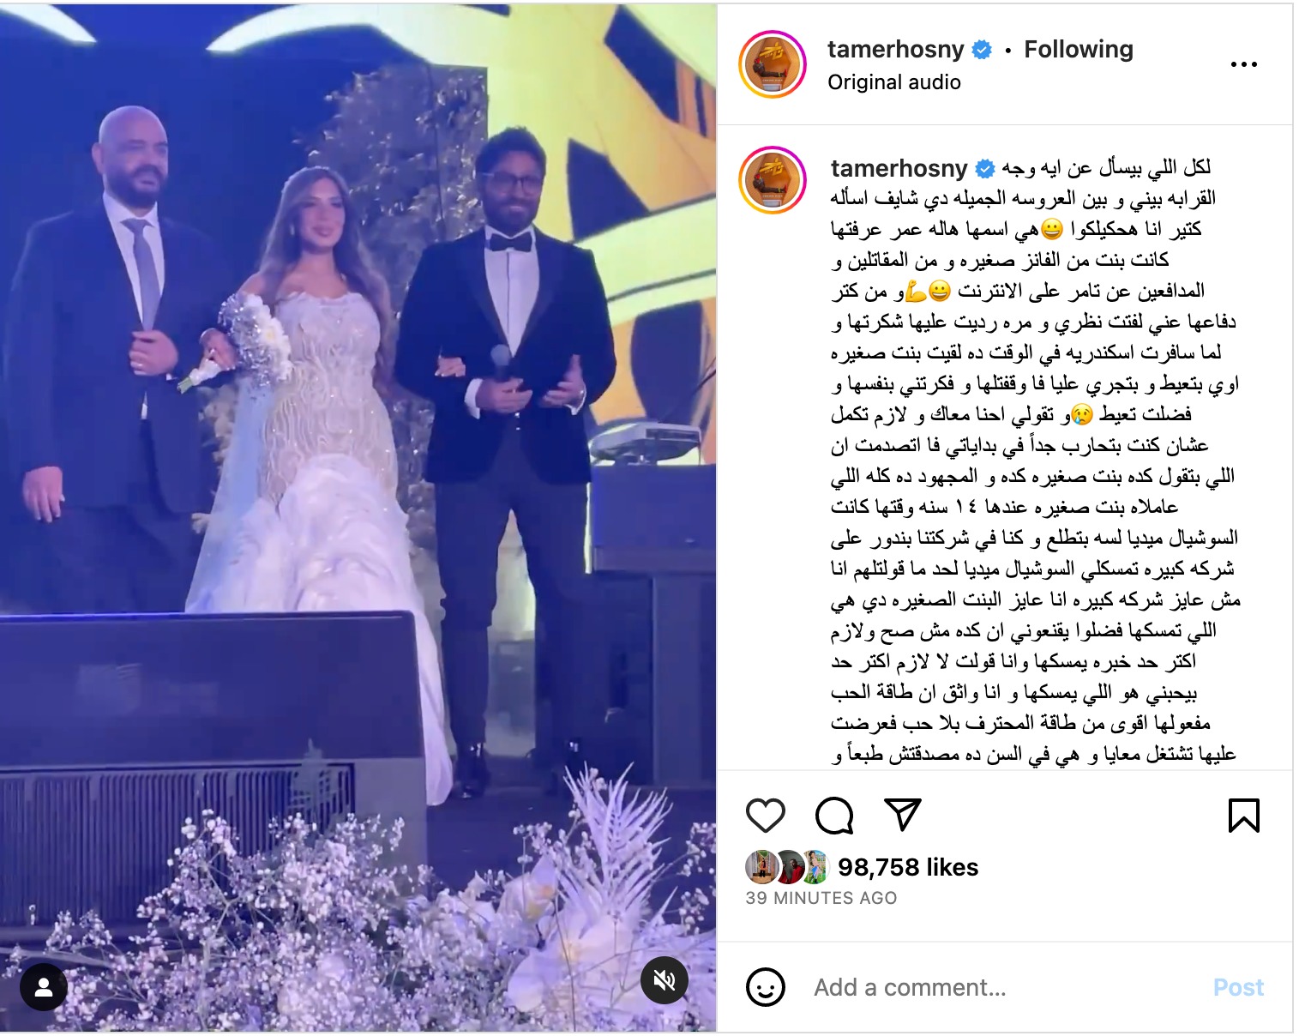Toggle the Following button
Image resolution: width=1305 pixels, height=1036 pixels.
tap(1079, 50)
